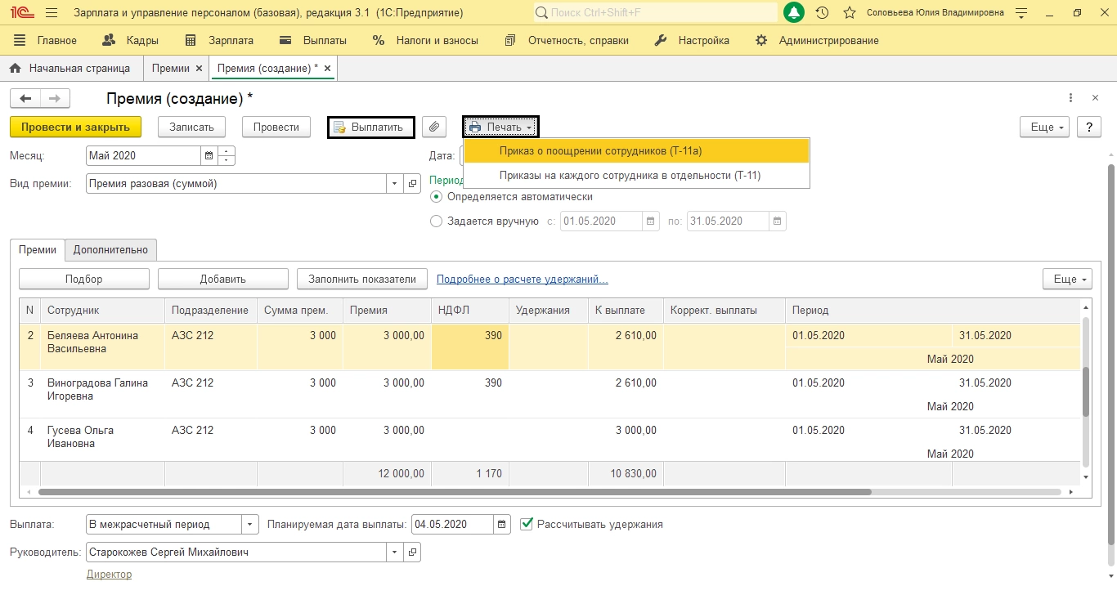This screenshot has height=595, width=1117.
Task: Click the table horizontal scrollbar
Action: (x=455, y=492)
